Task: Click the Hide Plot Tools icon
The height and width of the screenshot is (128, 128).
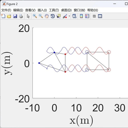Action: click(x=94, y=16)
